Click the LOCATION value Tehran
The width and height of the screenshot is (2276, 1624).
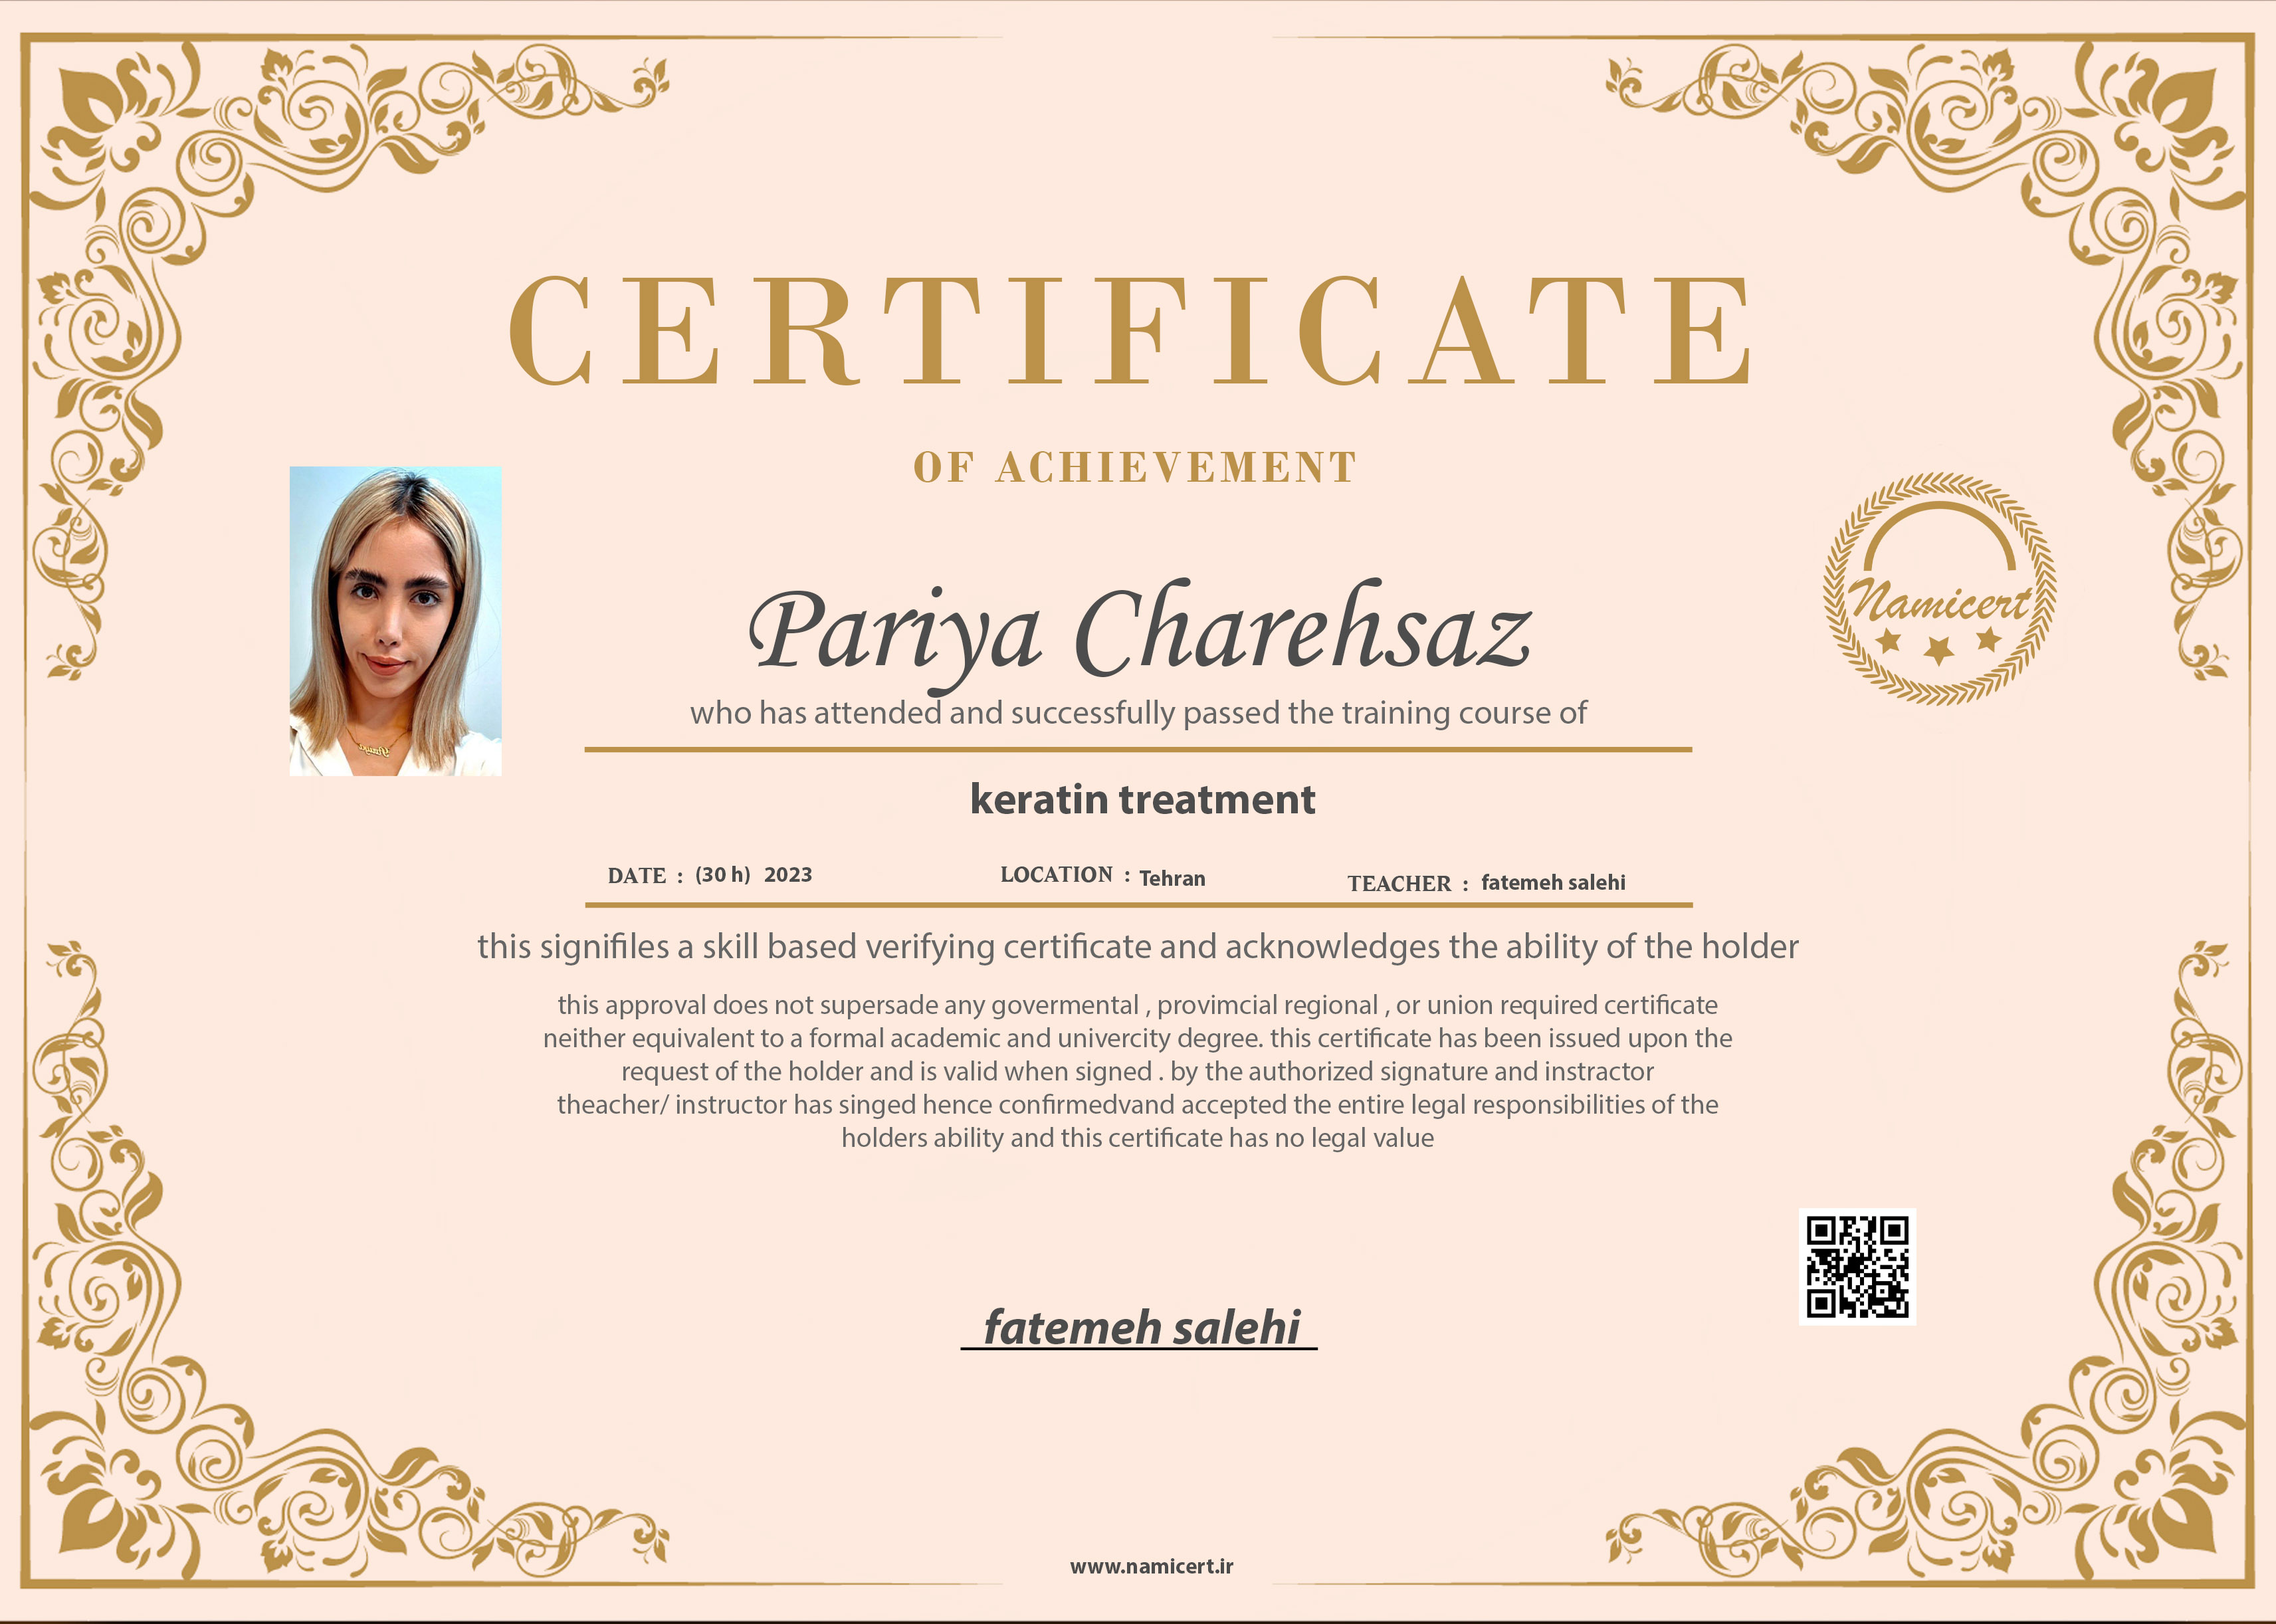[x=1172, y=879]
